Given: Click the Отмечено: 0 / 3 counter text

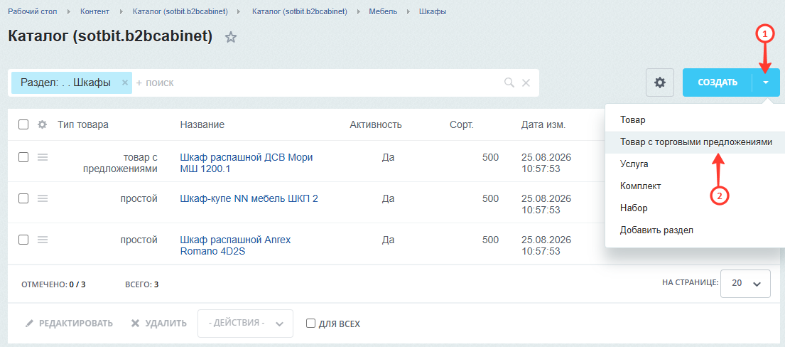Looking at the screenshot, I should pyautogui.click(x=53, y=285).
